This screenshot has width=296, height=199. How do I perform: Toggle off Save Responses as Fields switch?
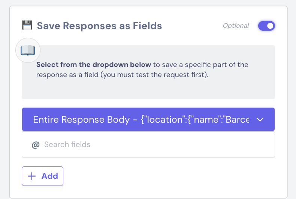pos(266,26)
